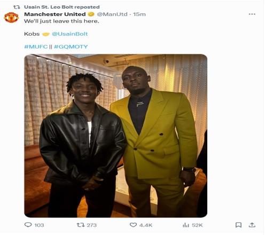
Task: View analytics bar chart icon
Action: pyautogui.click(x=186, y=225)
